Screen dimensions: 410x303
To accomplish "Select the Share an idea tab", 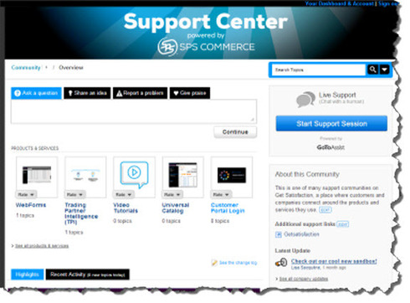I will 87,93.
